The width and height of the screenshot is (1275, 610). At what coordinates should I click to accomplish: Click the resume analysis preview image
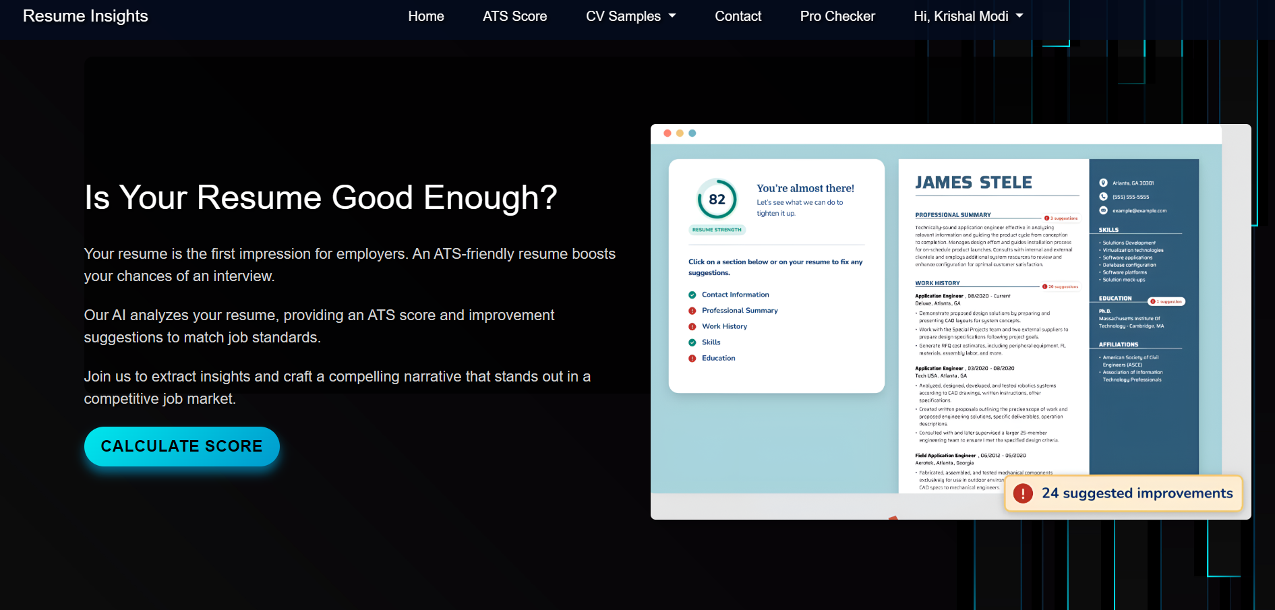point(951,322)
